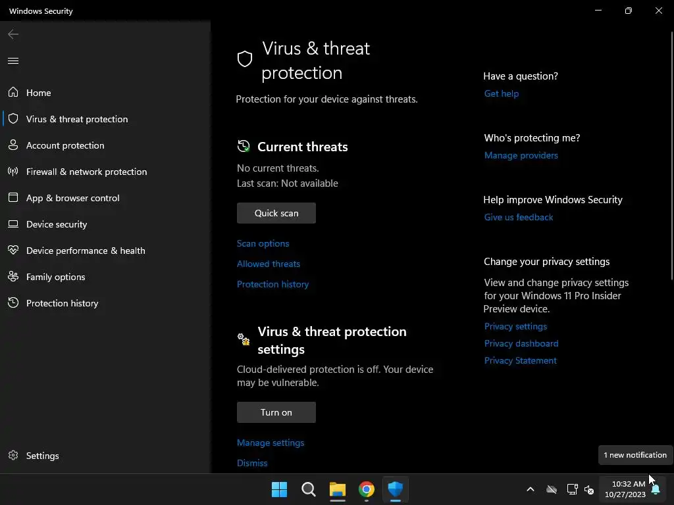Open Scan options link
Screen dimensions: 674x505
(263, 243)
